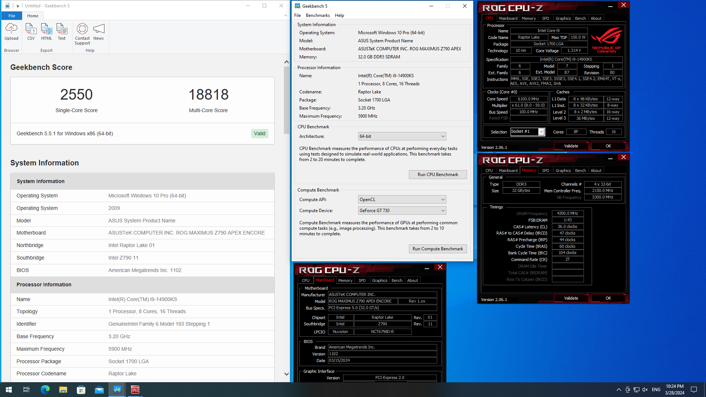Click OK in the Memory CPU-Z window
Screen dimensions: 706x397
click(x=608, y=298)
